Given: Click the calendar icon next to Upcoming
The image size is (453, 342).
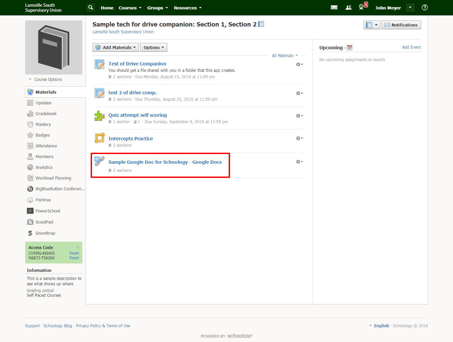Looking at the screenshot, I should point(350,48).
